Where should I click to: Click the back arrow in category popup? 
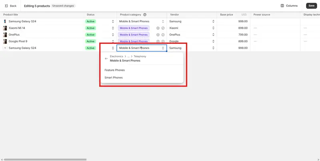pyautogui.click(x=106, y=59)
